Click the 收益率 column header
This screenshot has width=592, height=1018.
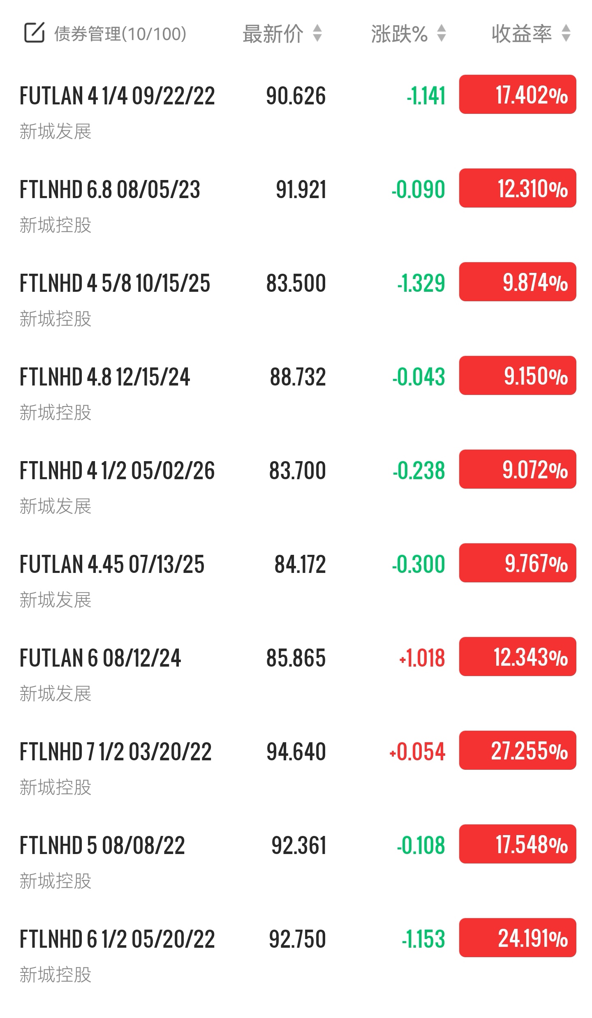[521, 34]
